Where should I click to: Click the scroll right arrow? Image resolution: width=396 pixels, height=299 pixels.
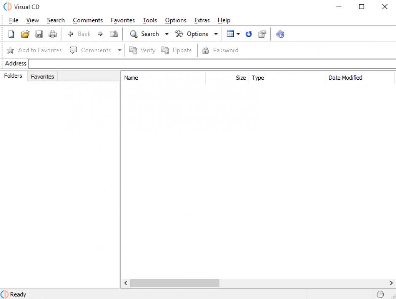(391, 283)
